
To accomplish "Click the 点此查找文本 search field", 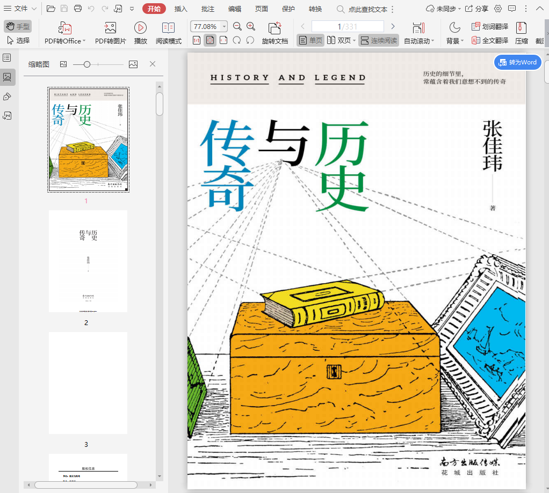I will coord(363,10).
